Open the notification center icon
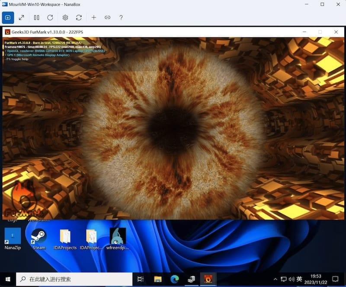 coord(335,279)
